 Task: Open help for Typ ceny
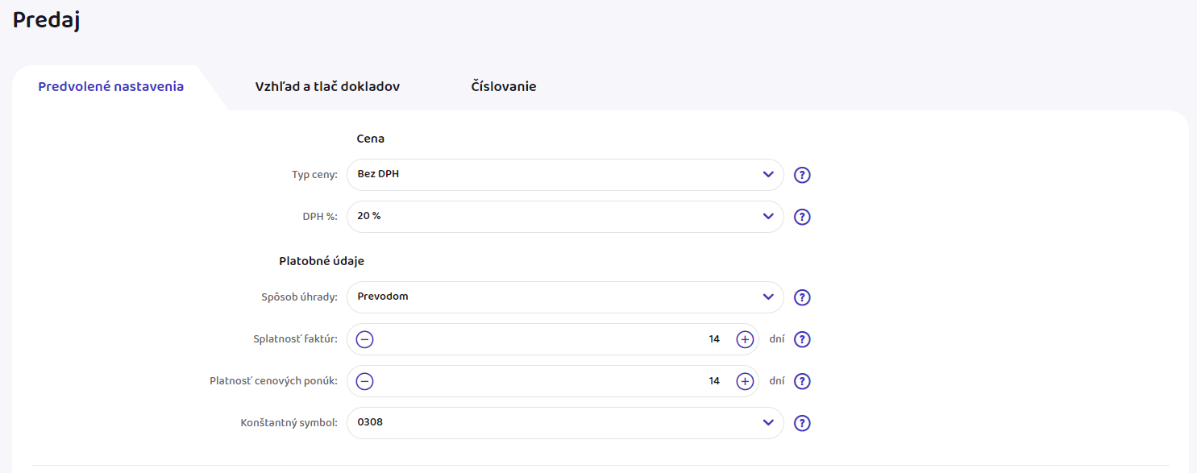pyautogui.click(x=801, y=175)
